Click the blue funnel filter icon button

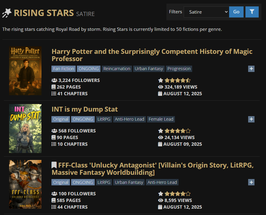tap(252, 12)
